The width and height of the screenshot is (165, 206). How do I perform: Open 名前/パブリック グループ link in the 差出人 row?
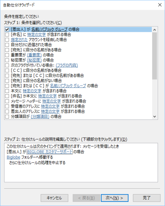tap(49, 29)
